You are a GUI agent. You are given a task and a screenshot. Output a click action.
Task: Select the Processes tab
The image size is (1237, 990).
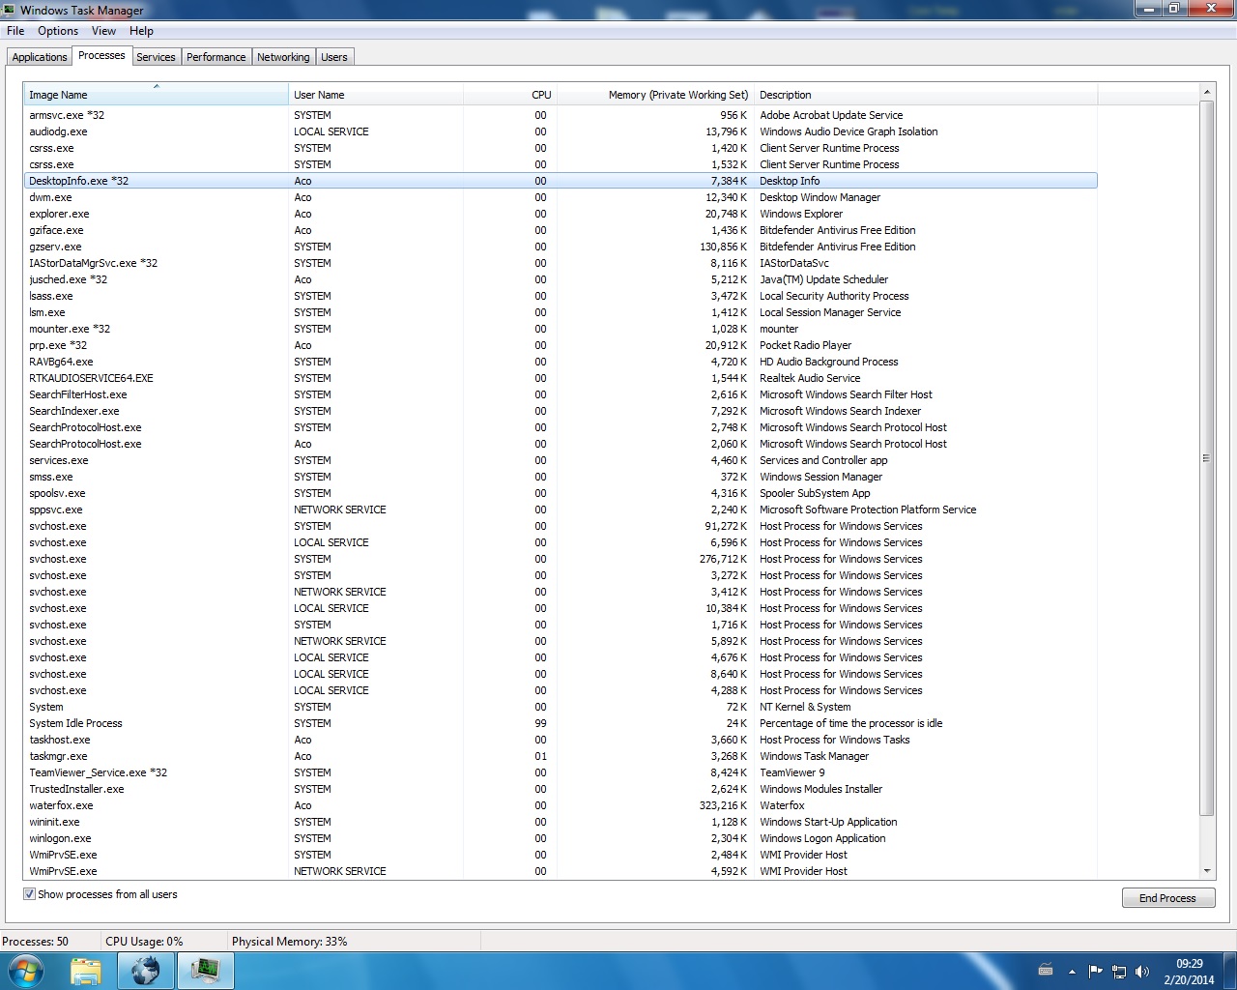pos(101,56)
